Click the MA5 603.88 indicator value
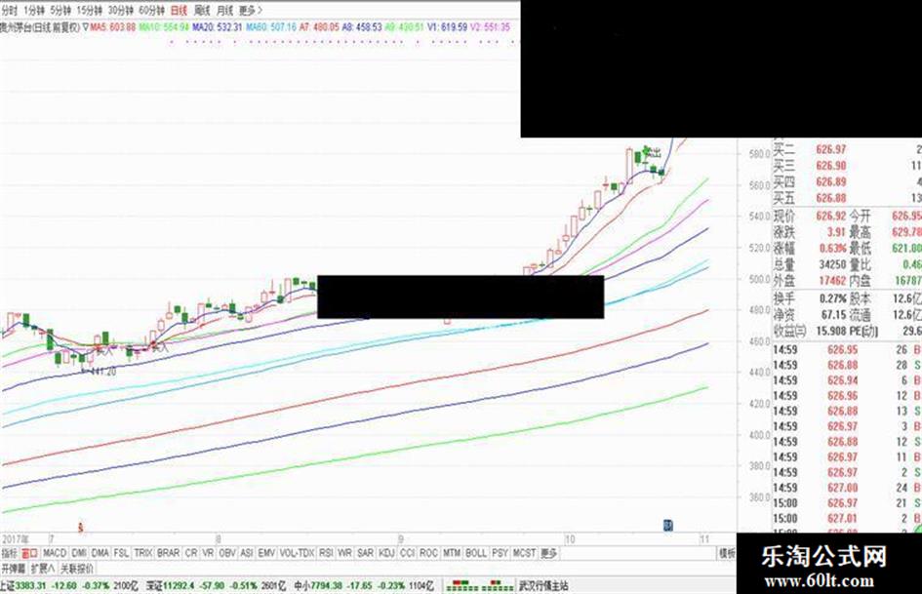Screen dimensions: 922x594 (113, 27)
